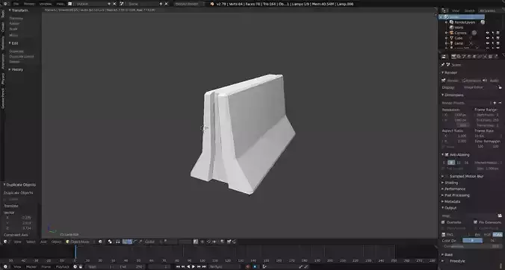The width and height of the screenshot is (505, 270).
Task: Expand the Metadata panel
Action: (451, 201)
